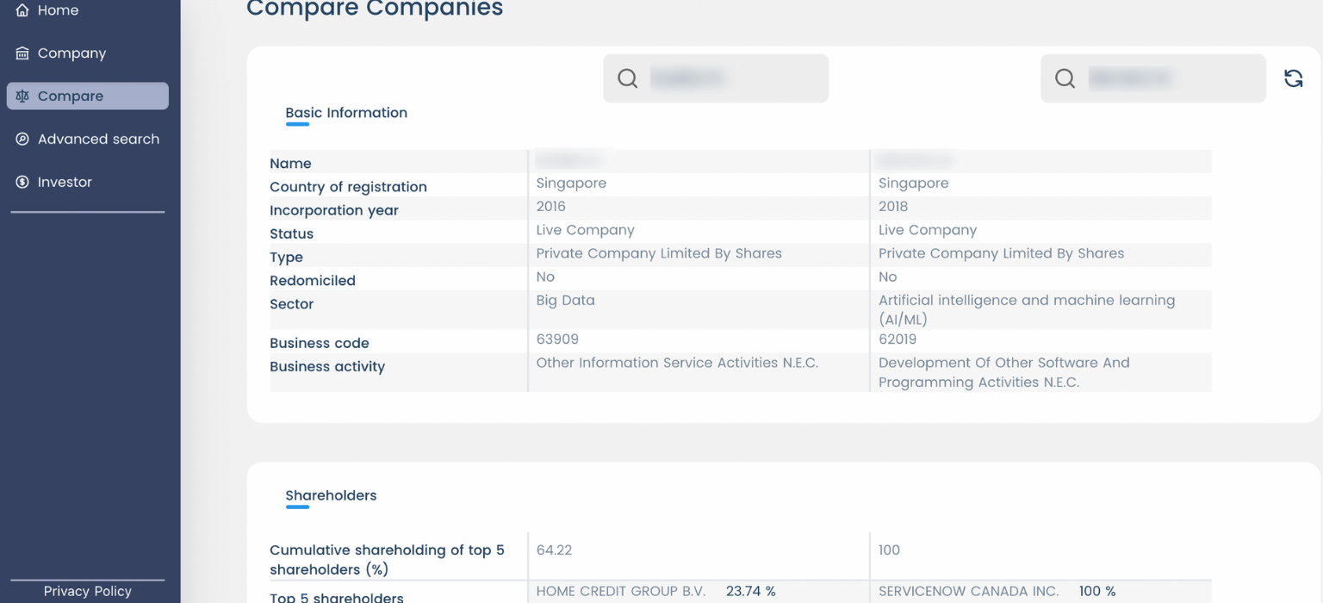Select the Home icon in the sidebar

tap(22, 10)
